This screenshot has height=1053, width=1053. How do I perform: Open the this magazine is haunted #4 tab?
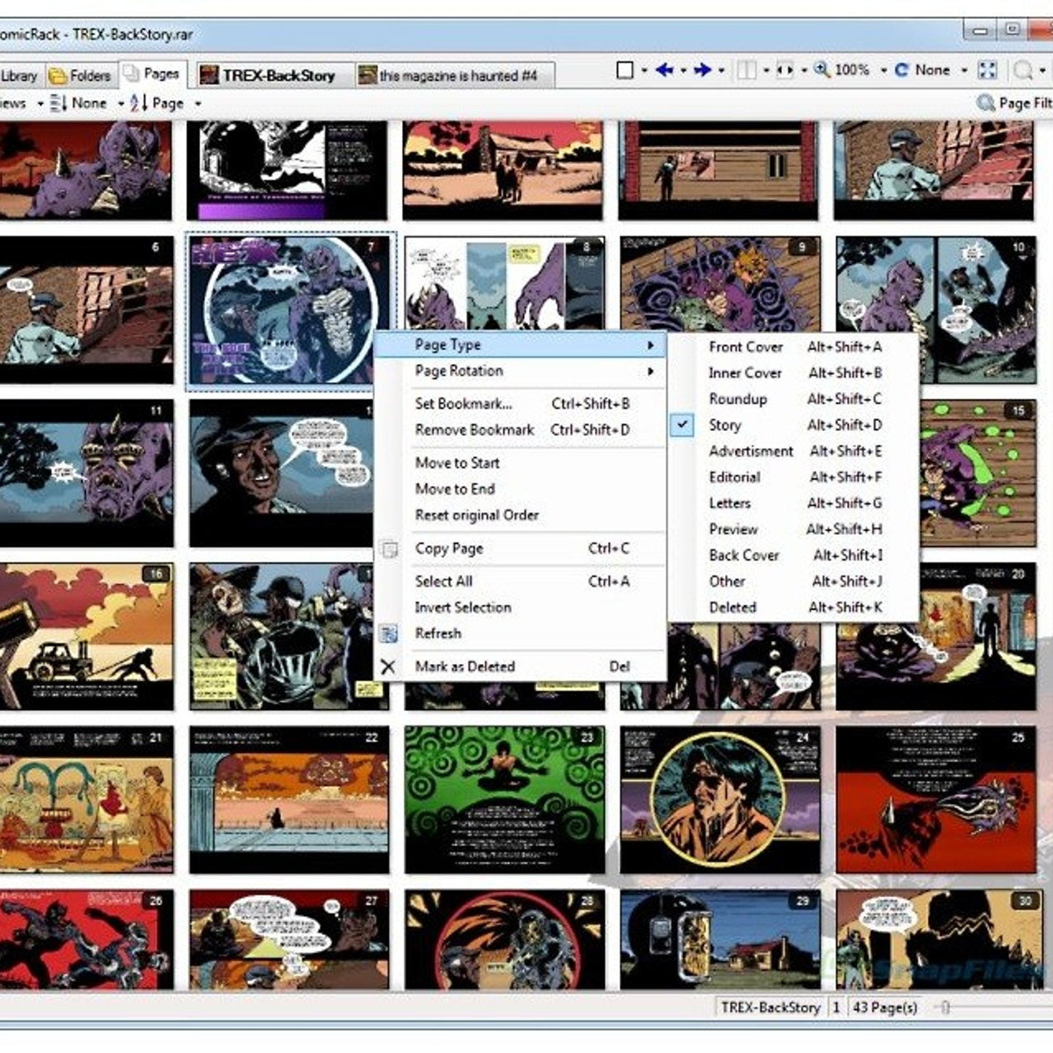454,76
